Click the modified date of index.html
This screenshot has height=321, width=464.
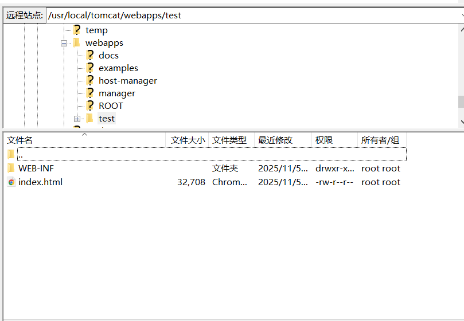coord(283,182)
